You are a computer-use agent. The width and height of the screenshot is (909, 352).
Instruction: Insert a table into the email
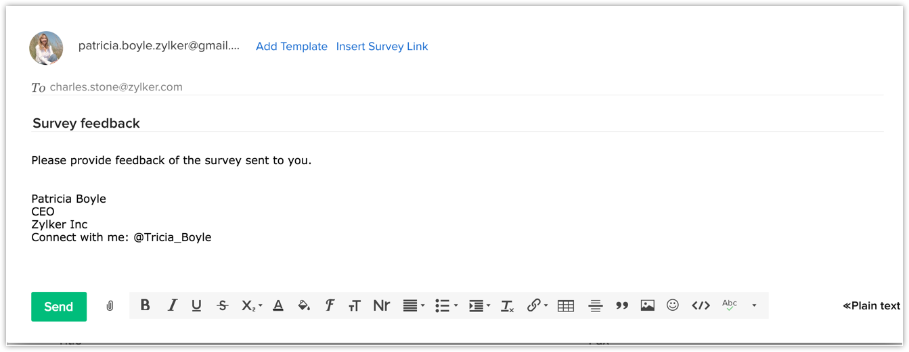click(566, 306)
